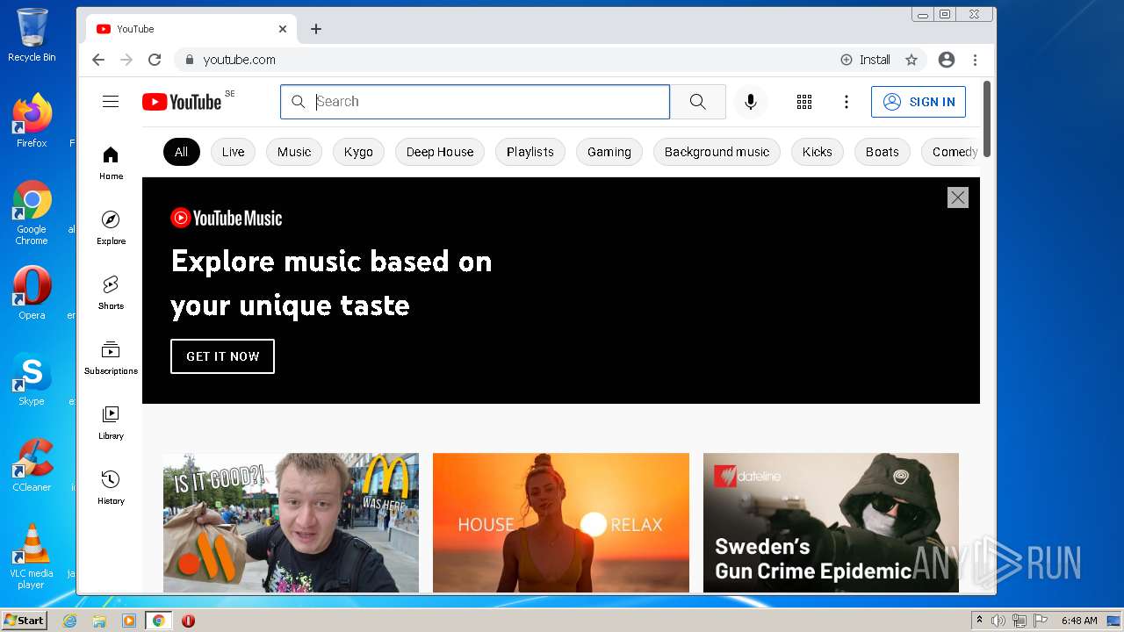Select the All filter chip
Screen dimensions: 1124x632
pyautogui.click(x=181, y=152)
